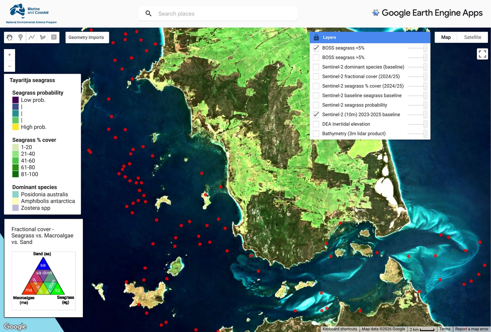This screenshot has height=332, width=491.
Task: Zoom in on the map
Action: pos(10,55)
